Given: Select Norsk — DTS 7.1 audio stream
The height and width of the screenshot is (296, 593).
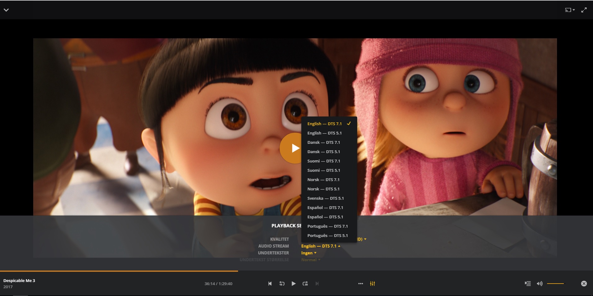Looking at the screenshot, I should [329, 180].
